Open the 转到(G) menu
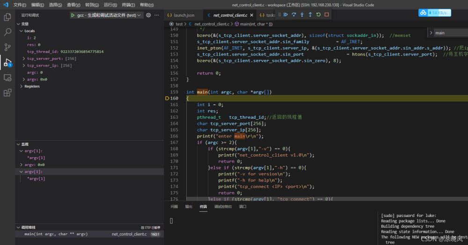468x245 pixels. point(92,5)
